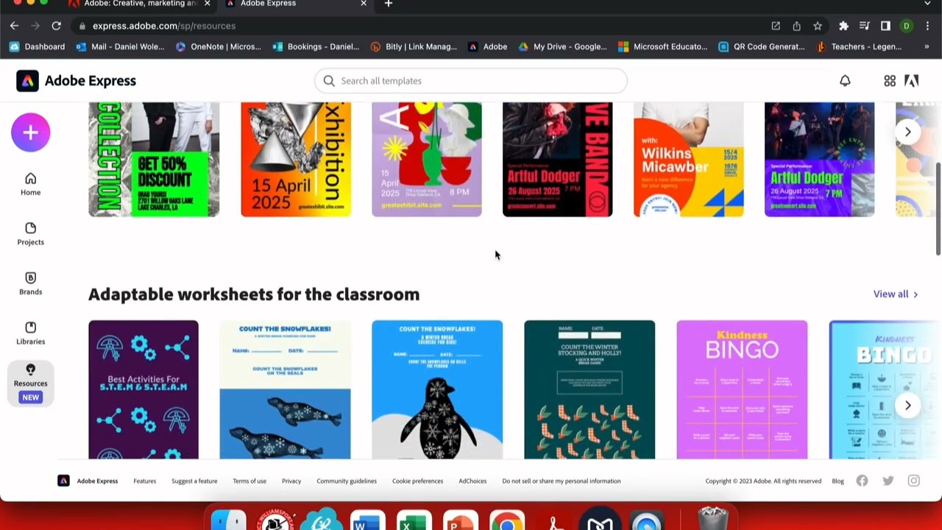Open the browser extensions puzzle icon
Image resolution: width=942 pixels, height=530 pixels.
(843, 26)
